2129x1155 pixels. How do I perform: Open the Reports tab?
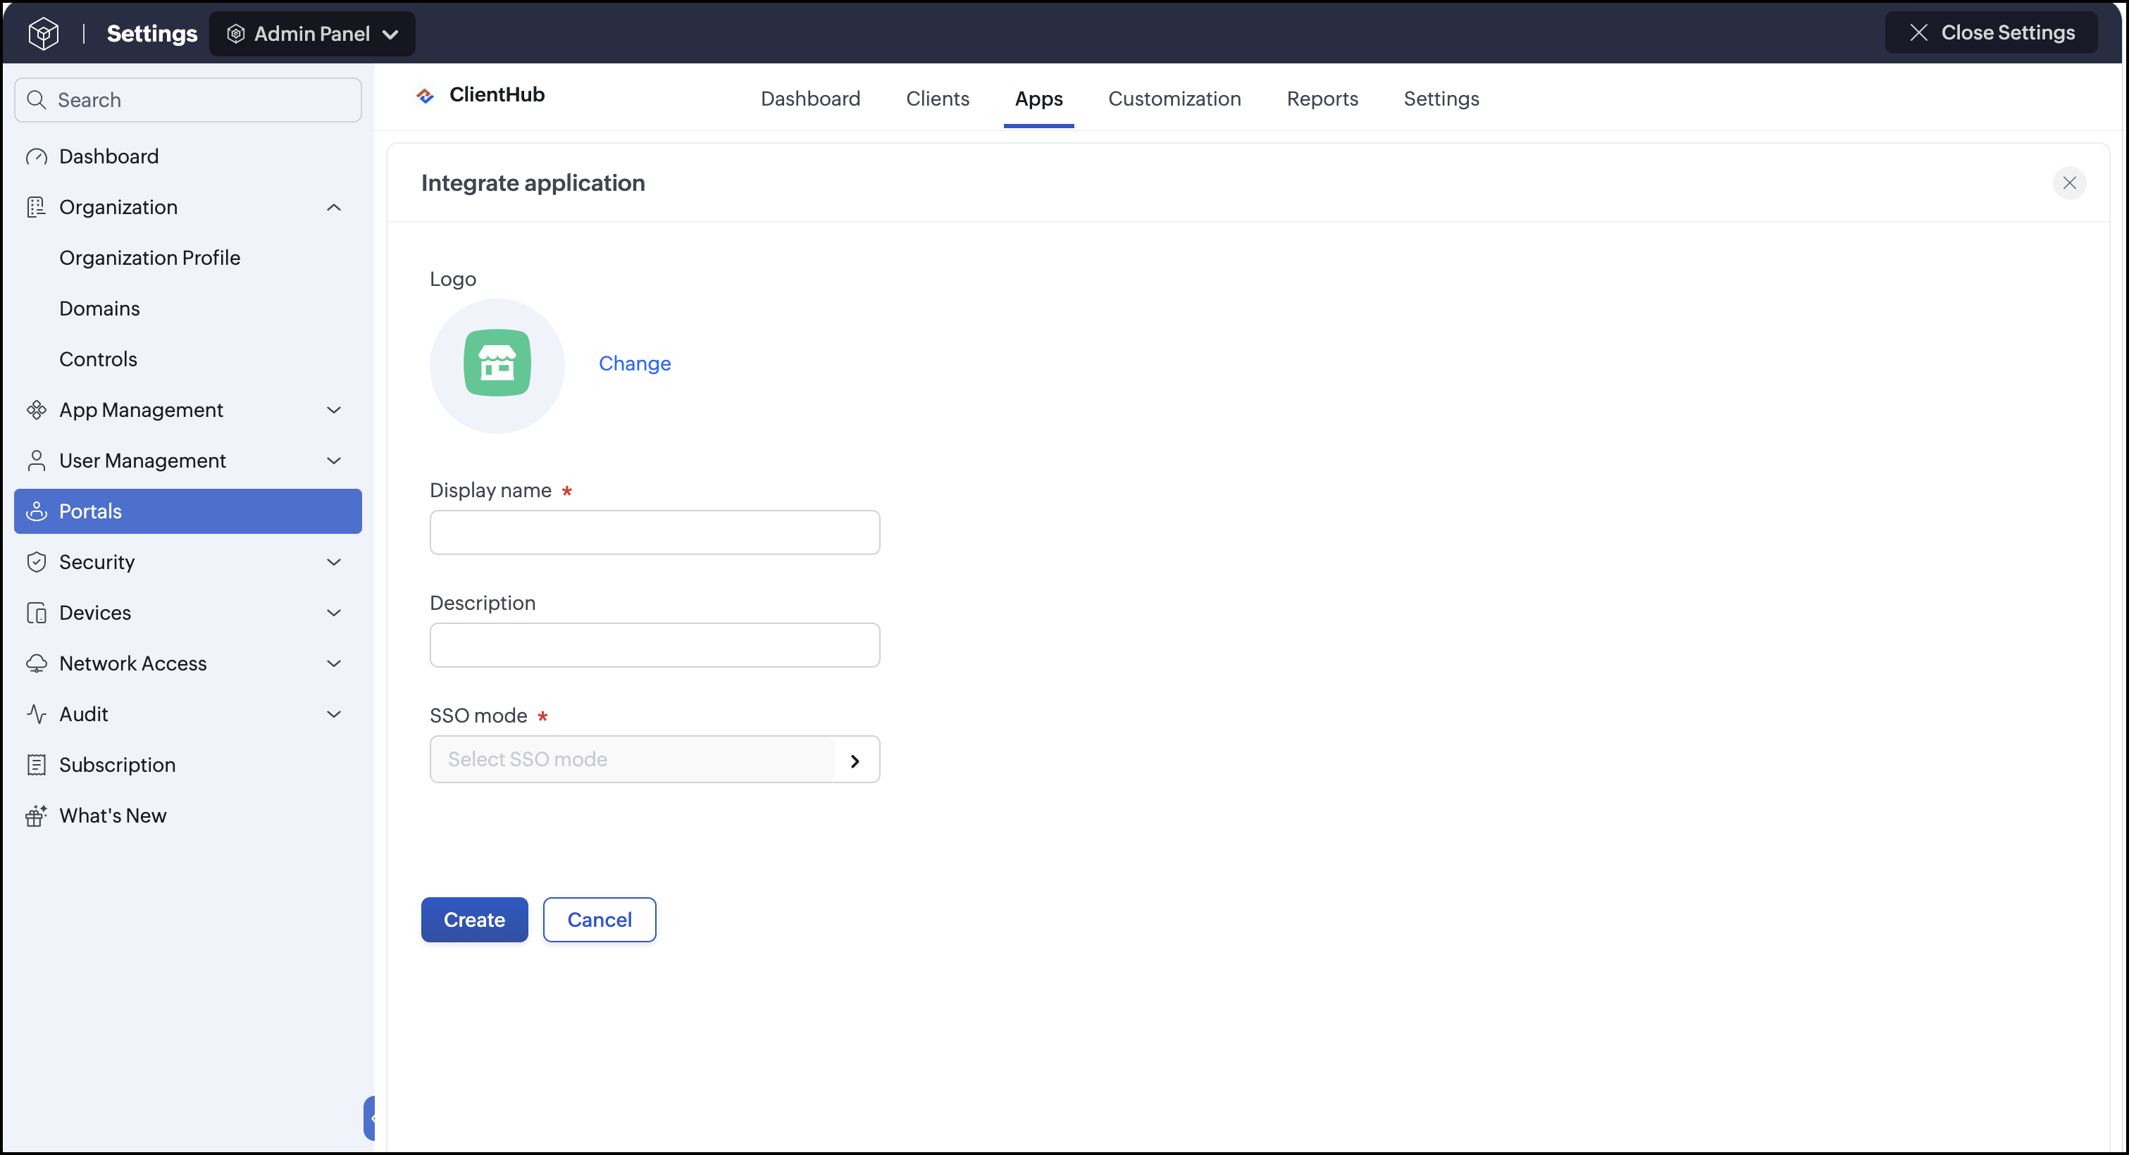(1322, 99)
